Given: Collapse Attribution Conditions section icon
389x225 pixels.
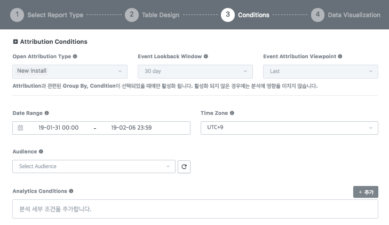Looking at the screenshot, I should [15, 42].
